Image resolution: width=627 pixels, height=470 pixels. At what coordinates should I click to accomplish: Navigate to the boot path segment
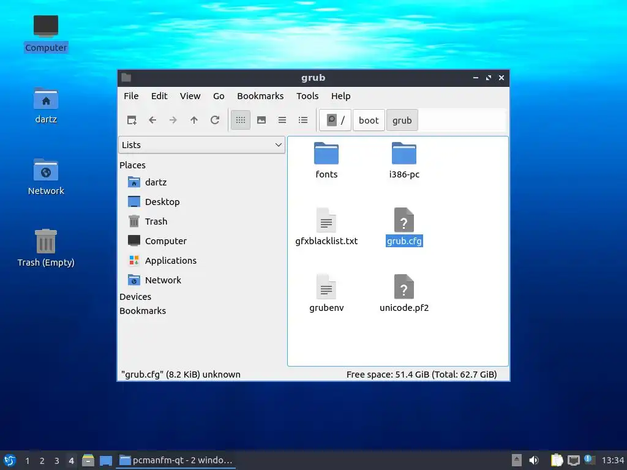(369, 120)
